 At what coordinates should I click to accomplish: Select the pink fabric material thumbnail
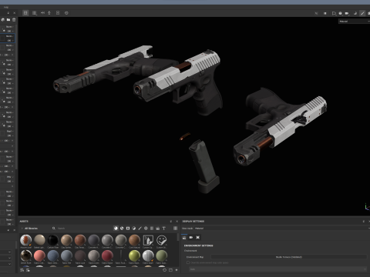39,255
